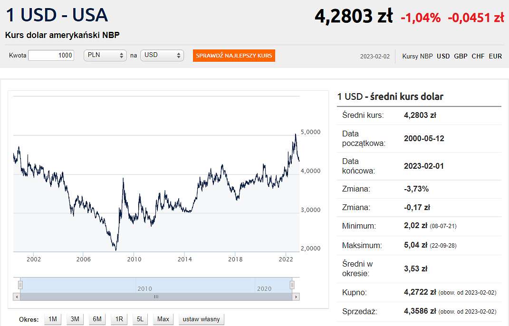Image resolution: width=509 pixels, height=326 pixels.
Task: Click the ustaw własny period button
Action: 201,319
